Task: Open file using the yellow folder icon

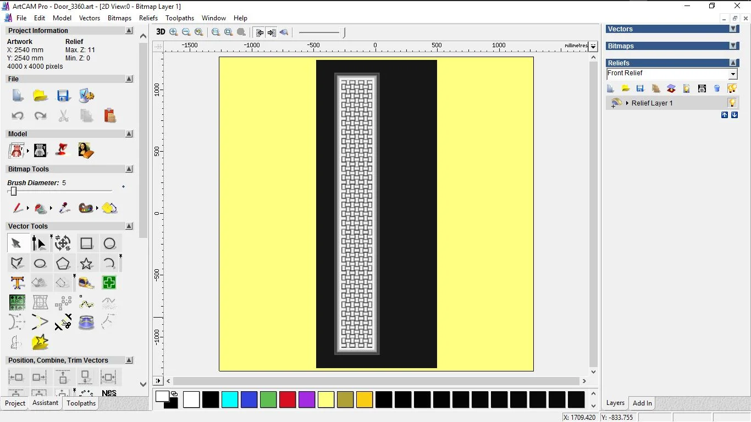Action: point(40,96)
